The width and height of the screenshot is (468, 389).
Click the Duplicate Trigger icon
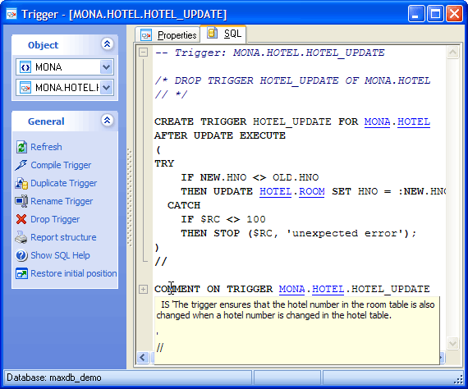pyautogui.click(x=21, y=183)
